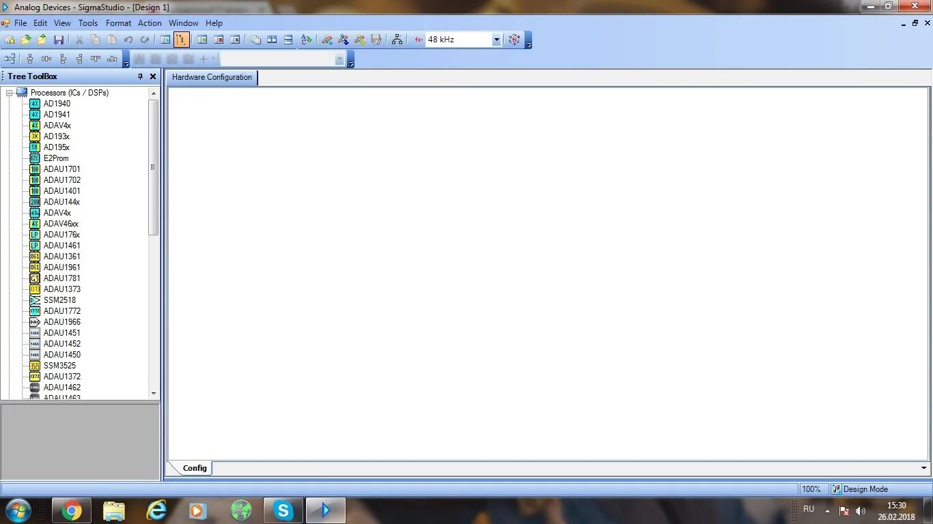
Task: Select AD193x codec entry
Action: point(57,136)
